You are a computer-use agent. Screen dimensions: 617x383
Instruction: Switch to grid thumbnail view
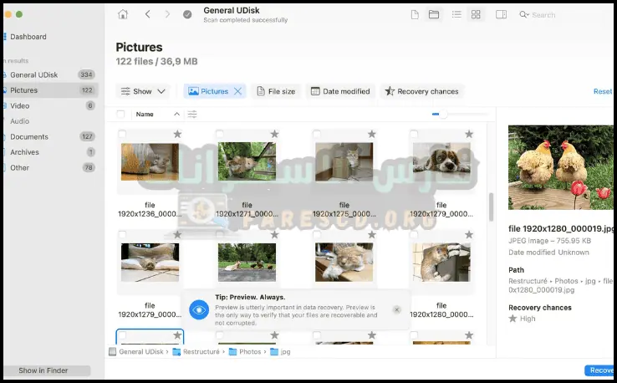(476, 14)
